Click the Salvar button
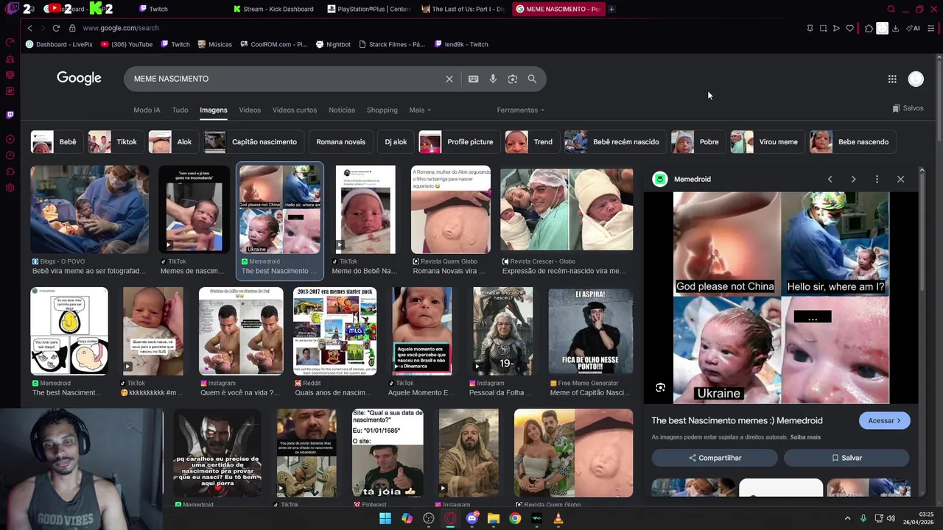The image size is (943, 530). click(846, 458)
